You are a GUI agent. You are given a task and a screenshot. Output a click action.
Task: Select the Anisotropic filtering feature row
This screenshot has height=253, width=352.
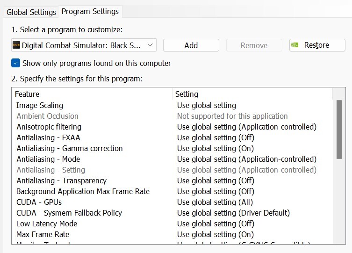coord(172,127)
